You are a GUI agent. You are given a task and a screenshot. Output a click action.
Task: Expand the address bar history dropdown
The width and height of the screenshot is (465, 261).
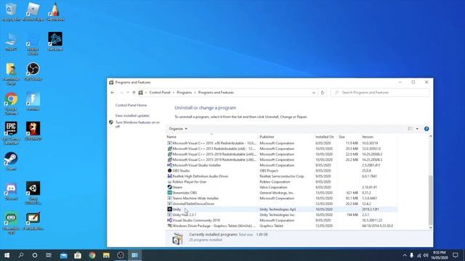313,93
